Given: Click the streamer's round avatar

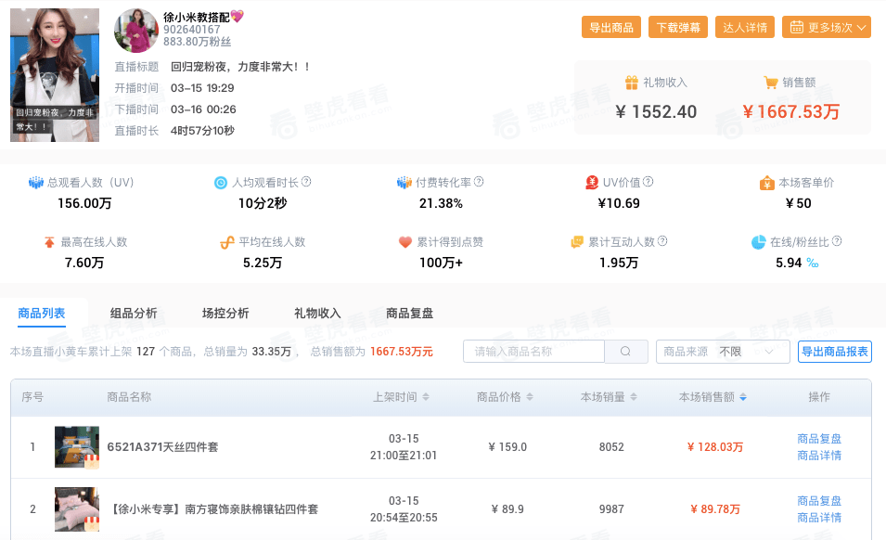Looking at the screenshot, I should tap(135, 31).
